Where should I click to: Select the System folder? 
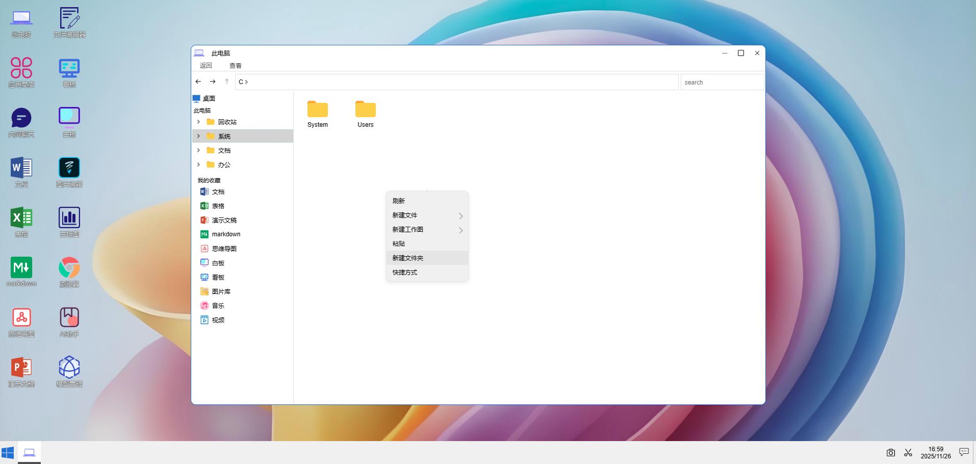pyautogui.click(x=318, y=114)
